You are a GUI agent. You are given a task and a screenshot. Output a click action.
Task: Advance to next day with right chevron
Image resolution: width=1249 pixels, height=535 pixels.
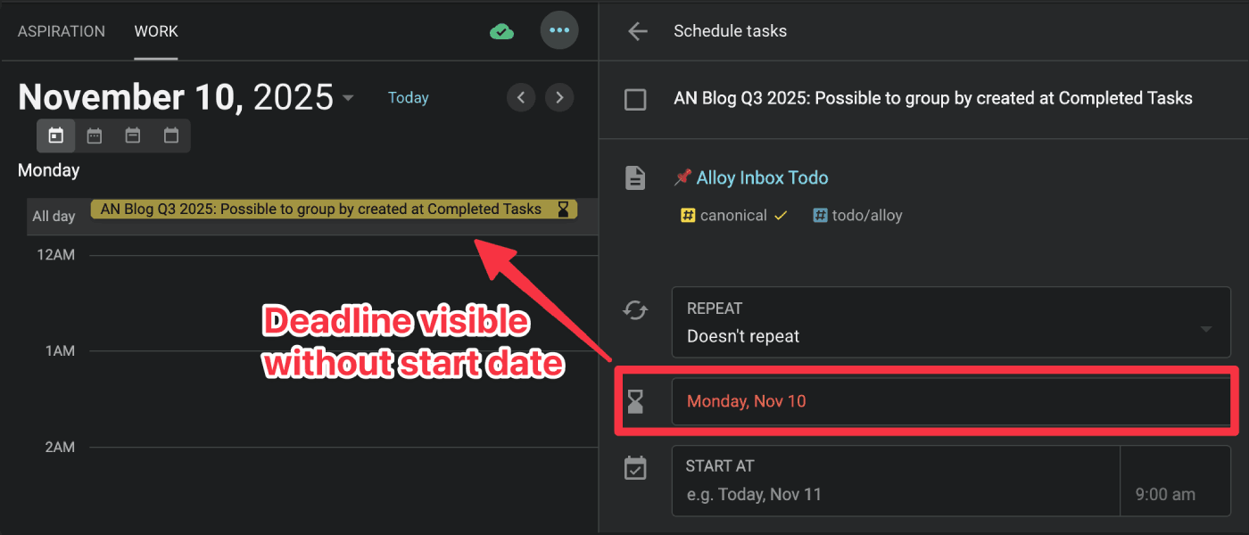559,97
